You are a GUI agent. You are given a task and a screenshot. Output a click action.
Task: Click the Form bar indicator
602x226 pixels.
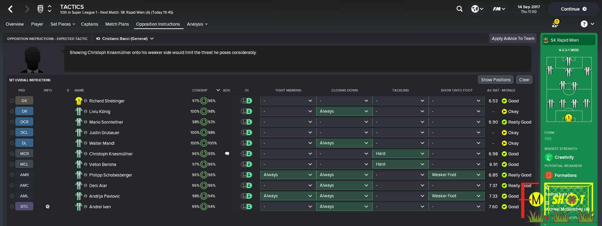click(548, 139)
